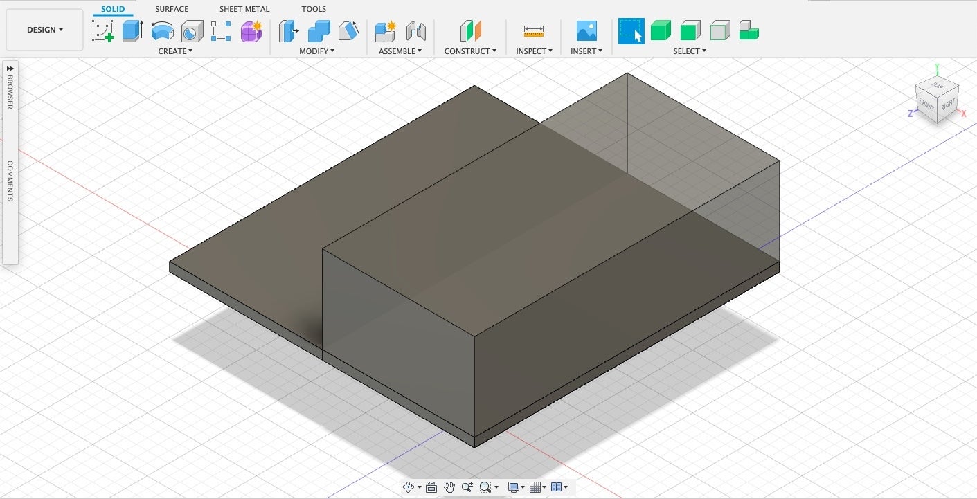Click the New Component icon
This screenshot has width=977, height=499.
click(x=384, y=31)
